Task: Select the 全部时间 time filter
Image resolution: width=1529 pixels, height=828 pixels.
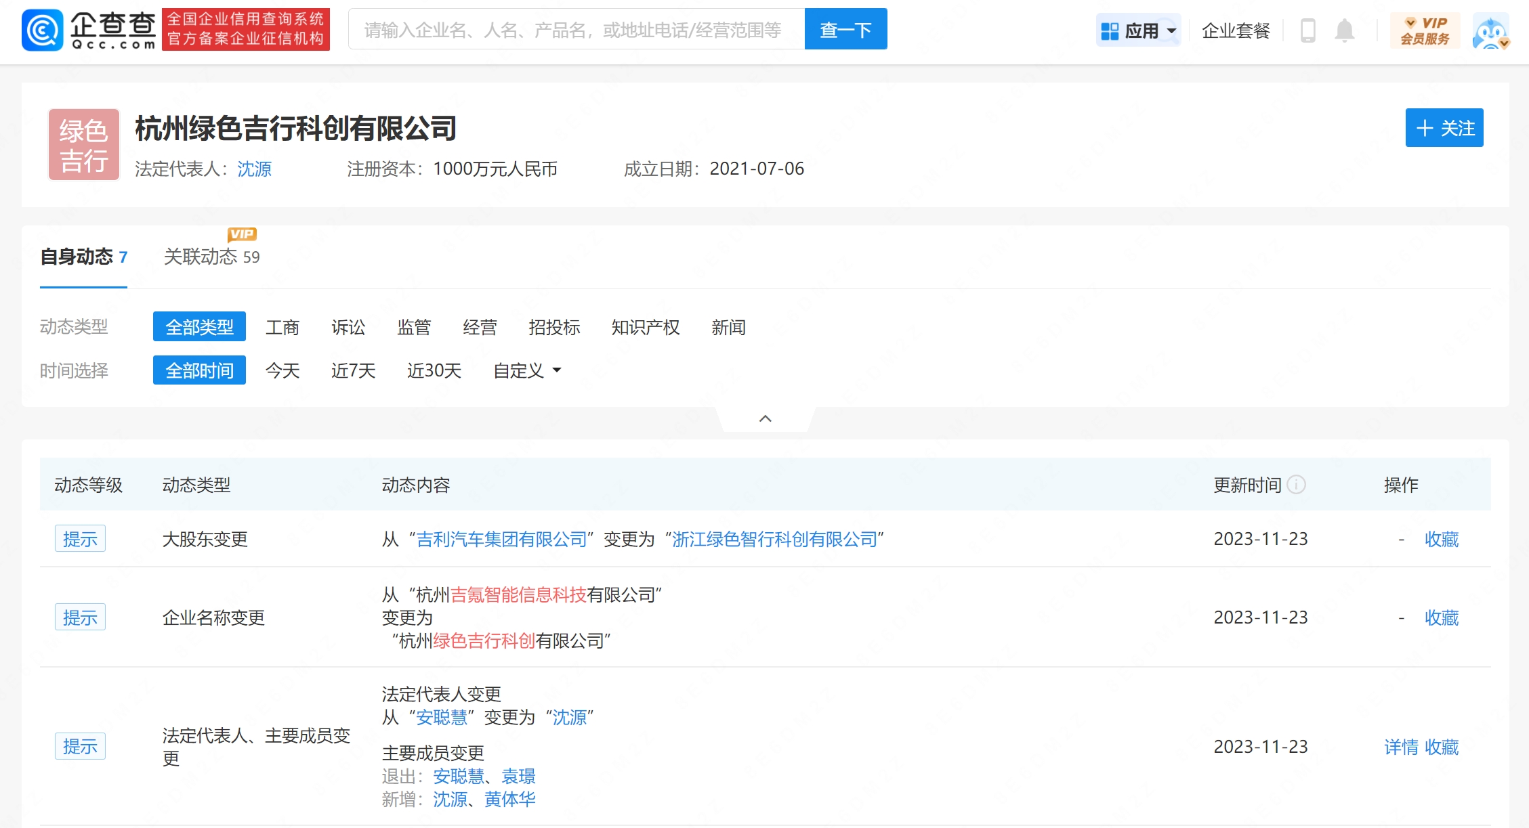Action: coord(199,370)
